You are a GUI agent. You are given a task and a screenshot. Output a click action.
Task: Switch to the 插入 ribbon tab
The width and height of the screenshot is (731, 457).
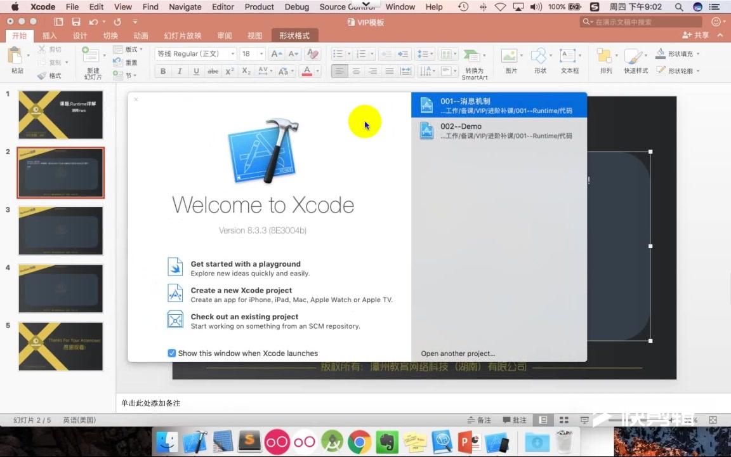coord(49,36)
